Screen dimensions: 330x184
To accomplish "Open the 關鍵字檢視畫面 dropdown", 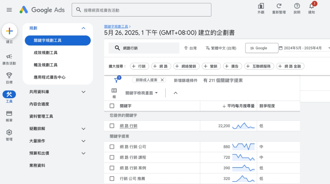I will 142,93.
